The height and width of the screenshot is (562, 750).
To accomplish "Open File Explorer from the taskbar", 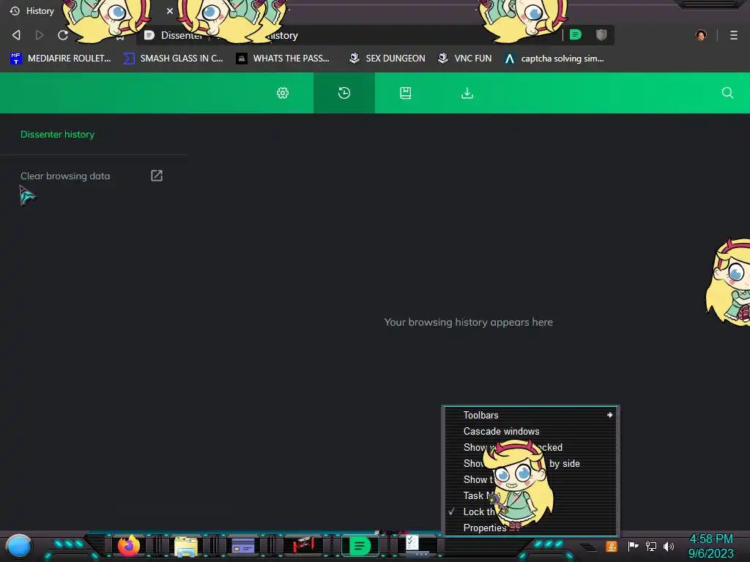I will [x=186, y=546].
